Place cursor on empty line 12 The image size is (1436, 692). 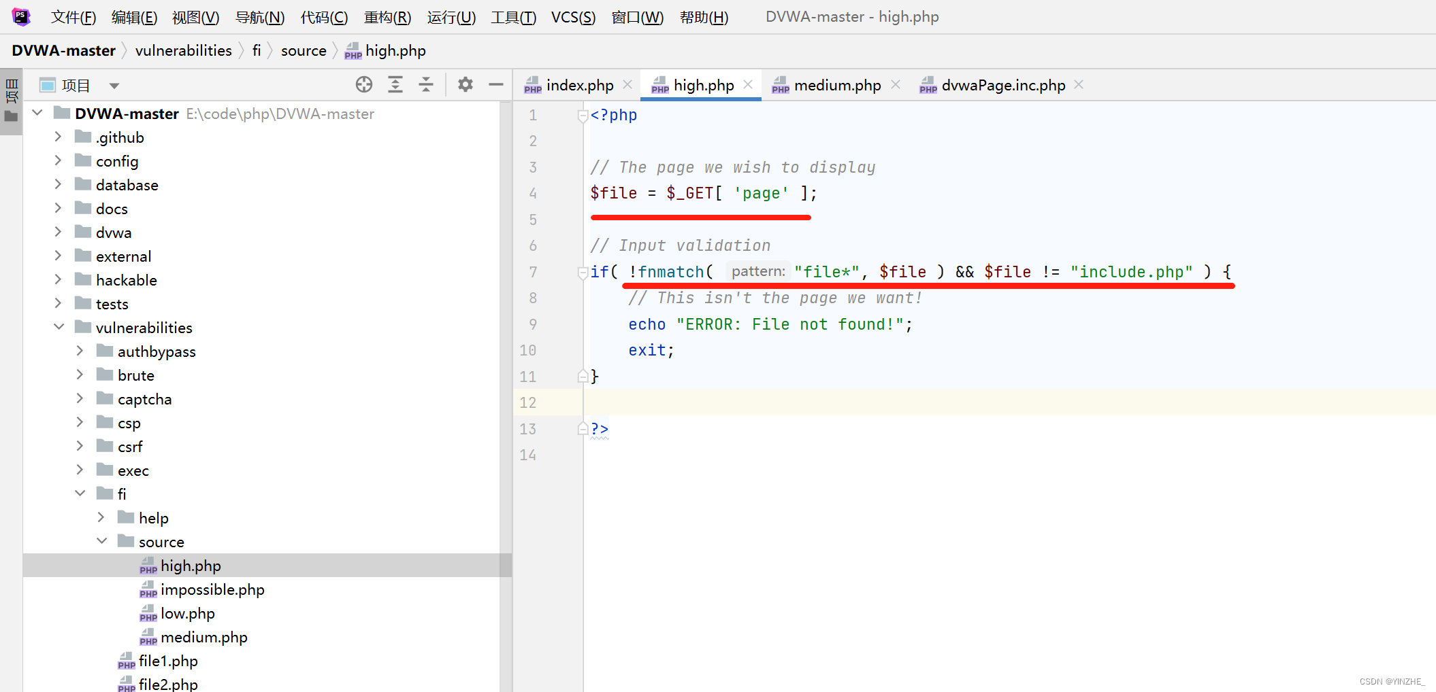coord(1009,402)
